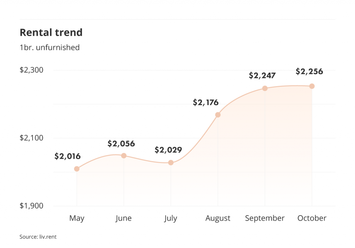355x248 pixels.
Task: Click the June data point marker
Action: coord(124,156)
